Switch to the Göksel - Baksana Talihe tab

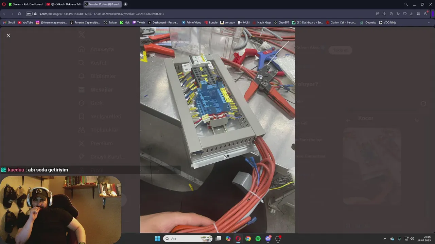tap(64, 4)
